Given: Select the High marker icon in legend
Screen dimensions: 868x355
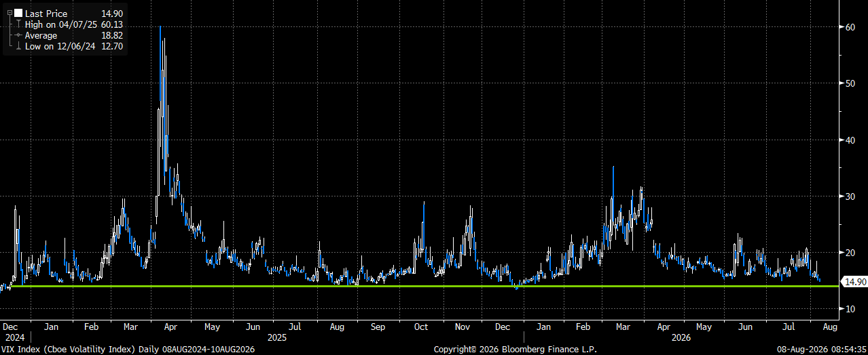Looking at the screenshot, I should (18, 24).
